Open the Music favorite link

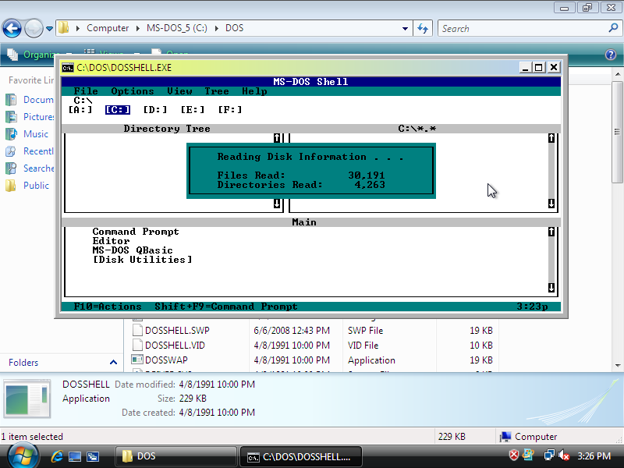click(x=35, y=134)
